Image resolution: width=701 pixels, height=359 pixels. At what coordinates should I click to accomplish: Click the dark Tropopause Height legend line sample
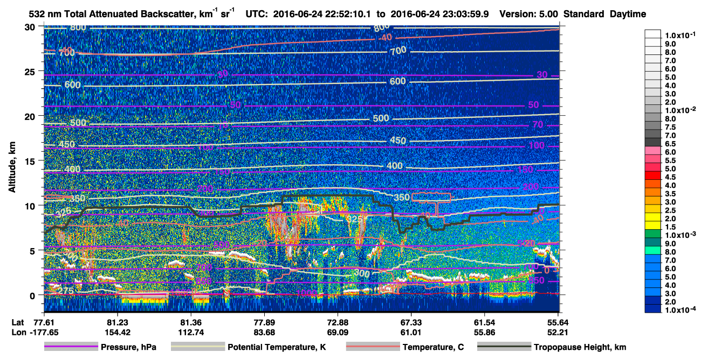[504, 347]
